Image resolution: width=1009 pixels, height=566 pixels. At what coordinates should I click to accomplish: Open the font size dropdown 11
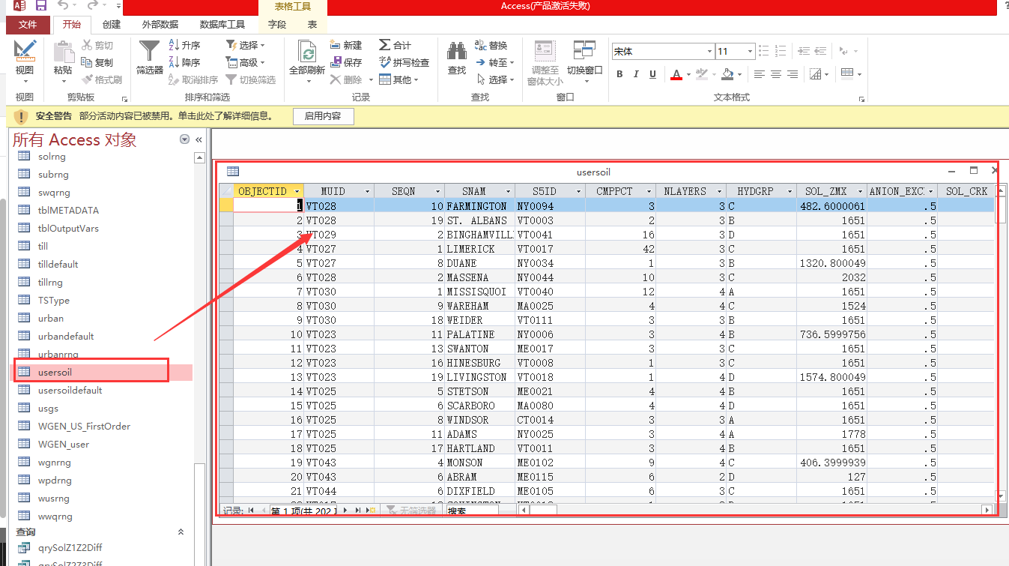point(750,52)
